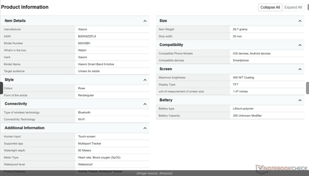Collapse the Style section chevron
The image size is (309, 176).
pyautogui.click(x=145, y=80)
